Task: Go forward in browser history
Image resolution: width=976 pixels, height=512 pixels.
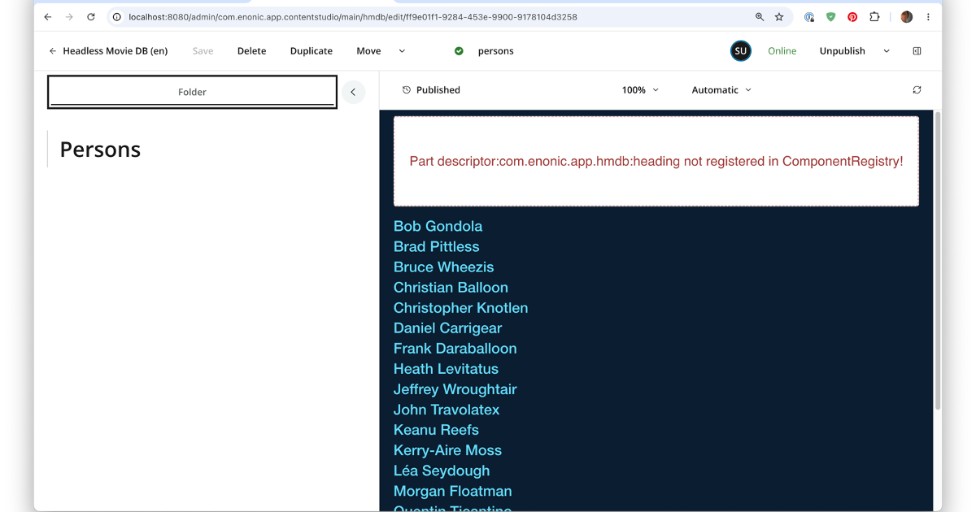Action: click(69, 16)
